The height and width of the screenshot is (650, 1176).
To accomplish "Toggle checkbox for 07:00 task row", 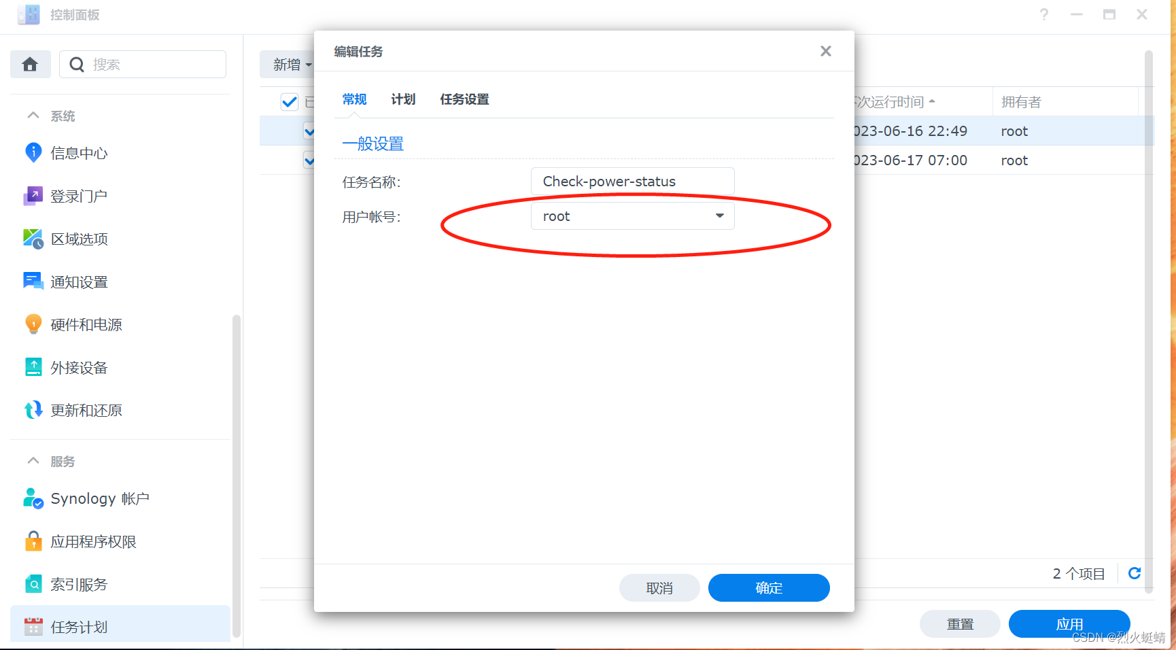I will click(309, 160).
